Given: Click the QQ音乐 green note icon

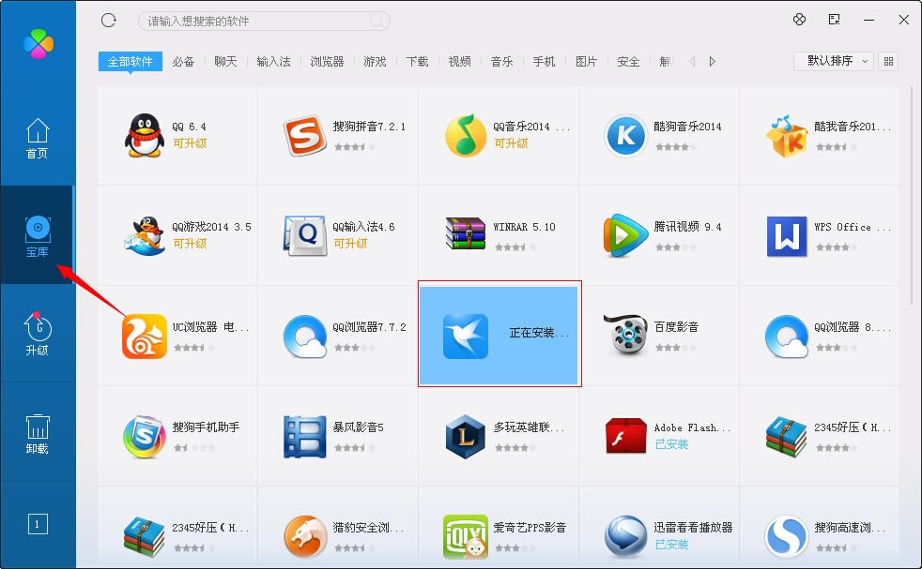Looking at the screenshot, I should pos(465,136).
